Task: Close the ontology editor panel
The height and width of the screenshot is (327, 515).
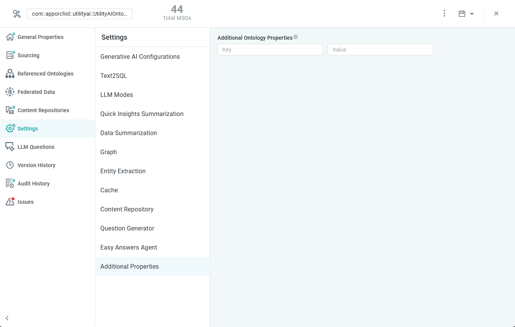Action: coord(496,13)
